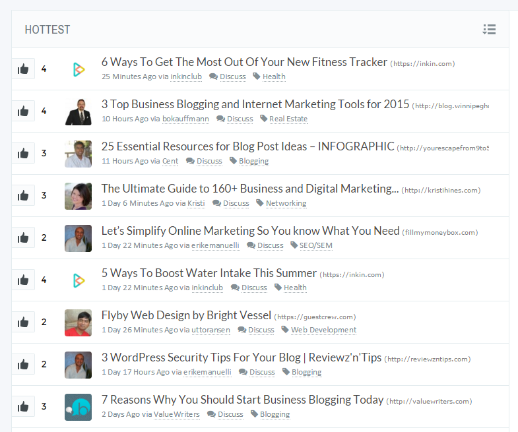The width and height of the screenshot is (518, 432).
Task: Open the list view icon next to Hottest
Action: click(x=489, y=30)
